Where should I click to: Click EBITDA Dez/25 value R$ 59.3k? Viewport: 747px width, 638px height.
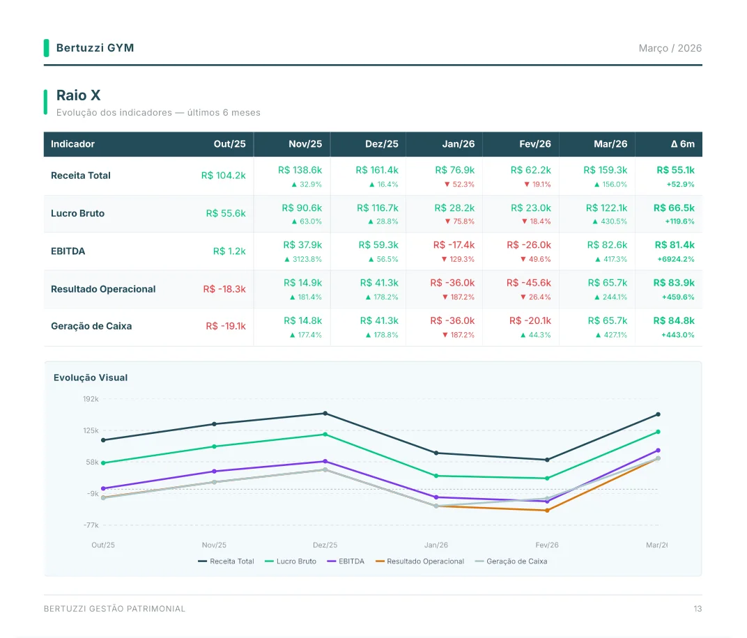[379, 244]
